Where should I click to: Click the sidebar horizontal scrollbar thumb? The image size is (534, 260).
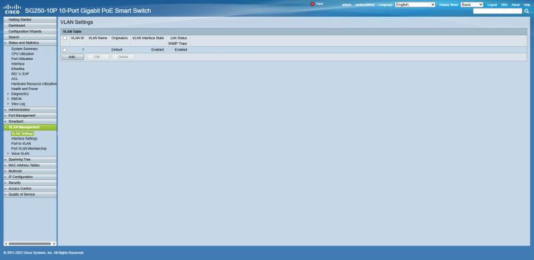coord(29,243)
